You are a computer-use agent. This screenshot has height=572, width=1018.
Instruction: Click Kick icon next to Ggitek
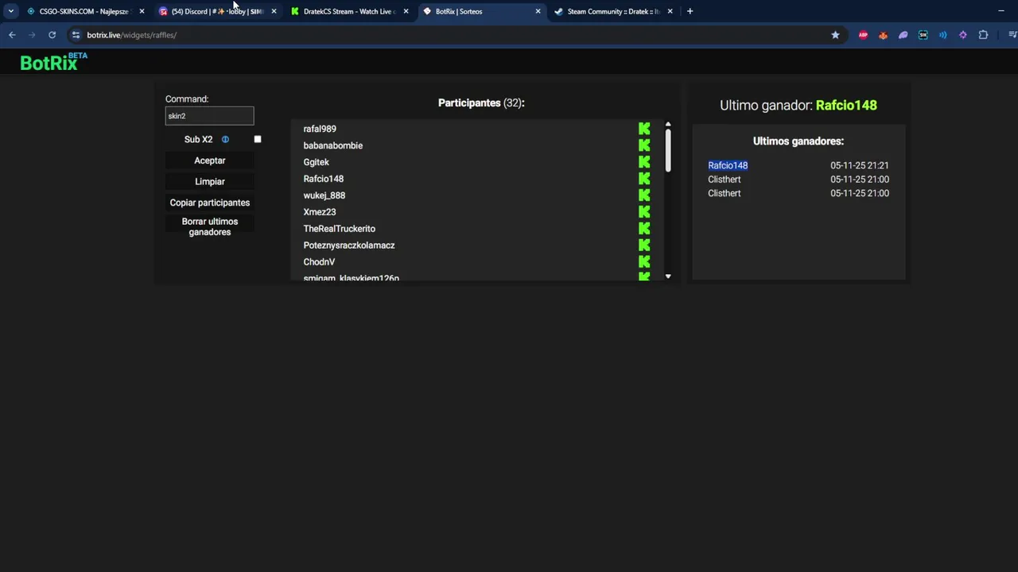point(644,162)
